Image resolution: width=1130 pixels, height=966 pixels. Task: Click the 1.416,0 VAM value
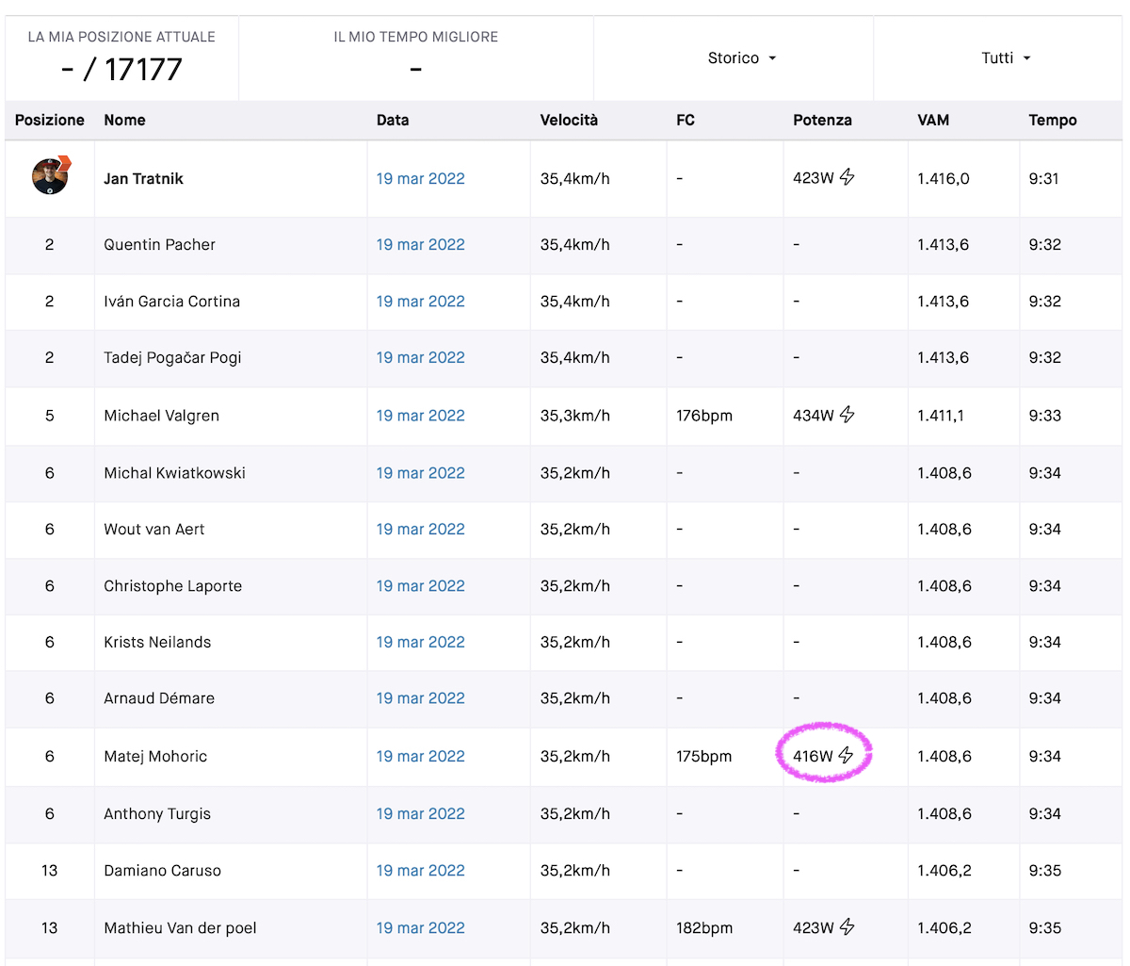944,179
